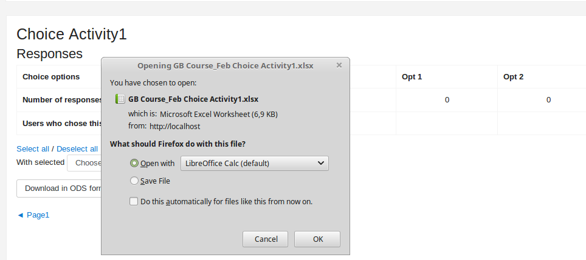
Task: Click Cancel in the download dialog
Action: (266, 239)
